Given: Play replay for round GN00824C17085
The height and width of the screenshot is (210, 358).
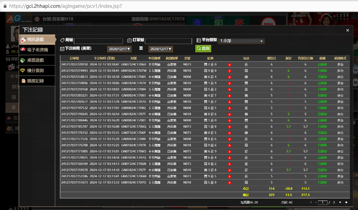Looking at the screenshot, I should coord(229,77).
